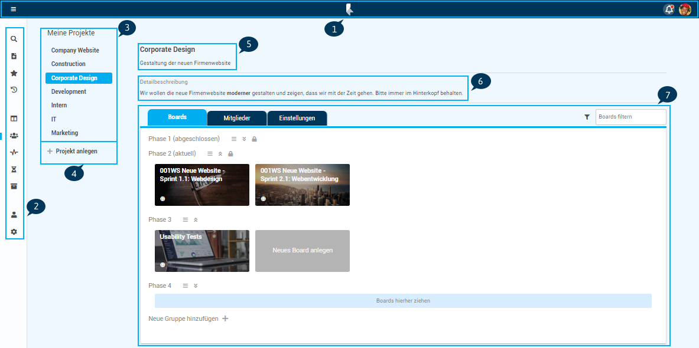Open the archive box icon

coord(14,186)
